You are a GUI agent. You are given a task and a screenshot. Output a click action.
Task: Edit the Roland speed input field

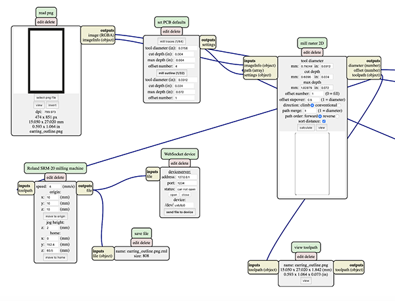click(55, 187)
